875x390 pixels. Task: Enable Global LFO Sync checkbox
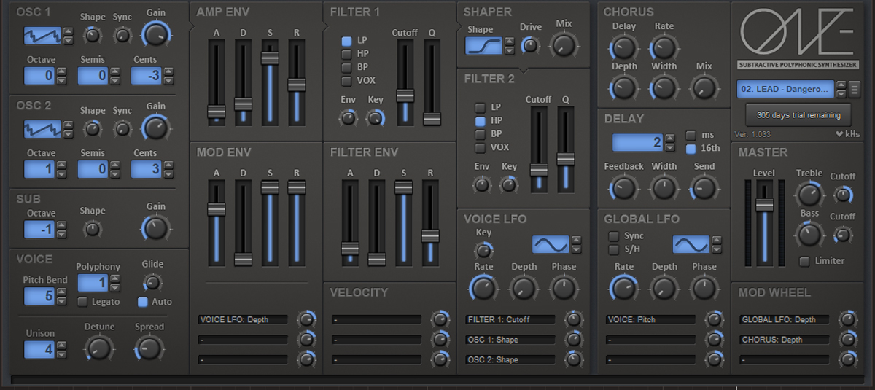614,236
